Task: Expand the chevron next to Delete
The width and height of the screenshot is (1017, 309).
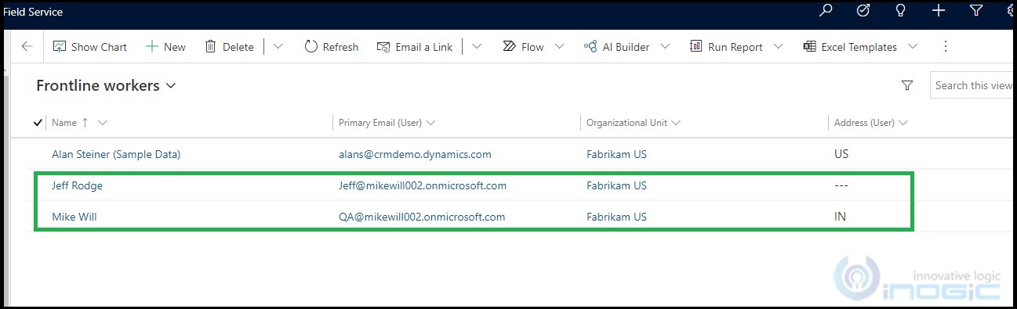Action: tap(278, 47)
